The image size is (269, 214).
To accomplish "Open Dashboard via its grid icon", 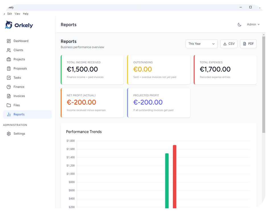I will coord(9,41).
